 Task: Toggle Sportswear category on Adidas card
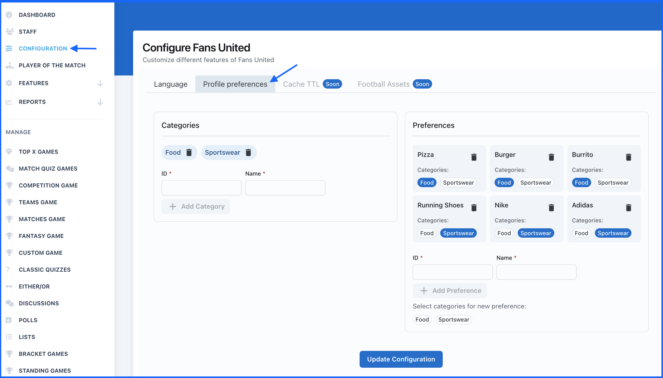pyautogui.click(x=613, y=233)
